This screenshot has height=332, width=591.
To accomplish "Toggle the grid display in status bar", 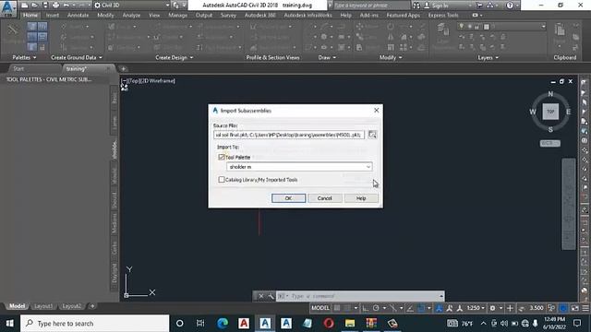I will [x=337, y=308].
